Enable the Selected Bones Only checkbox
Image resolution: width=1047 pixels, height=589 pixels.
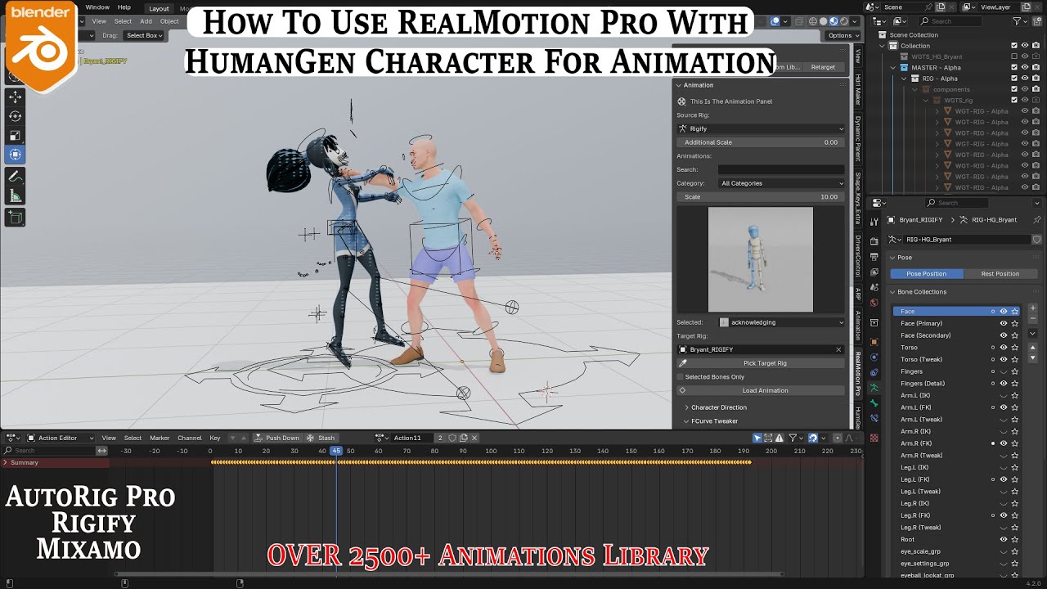click(680, 377)
